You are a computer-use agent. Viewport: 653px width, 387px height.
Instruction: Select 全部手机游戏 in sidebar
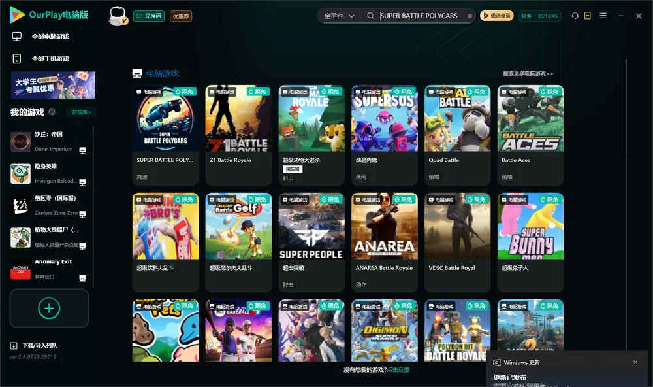pyautogui.click(x=50, y=58)
